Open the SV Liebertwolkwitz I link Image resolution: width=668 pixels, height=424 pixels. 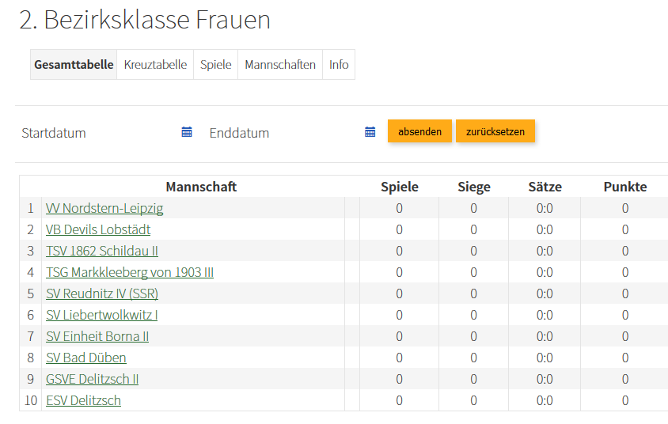[102, 316]
